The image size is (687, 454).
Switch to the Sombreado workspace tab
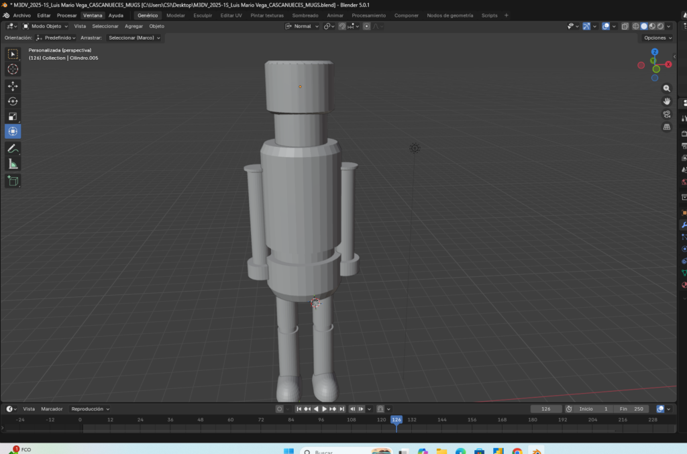click(x=305, y=15)
